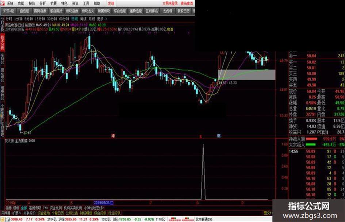Image resolution: width=345 pixels, height=222 pixels.
Task: Open the 特色 menu
Action: click(64, 3)
